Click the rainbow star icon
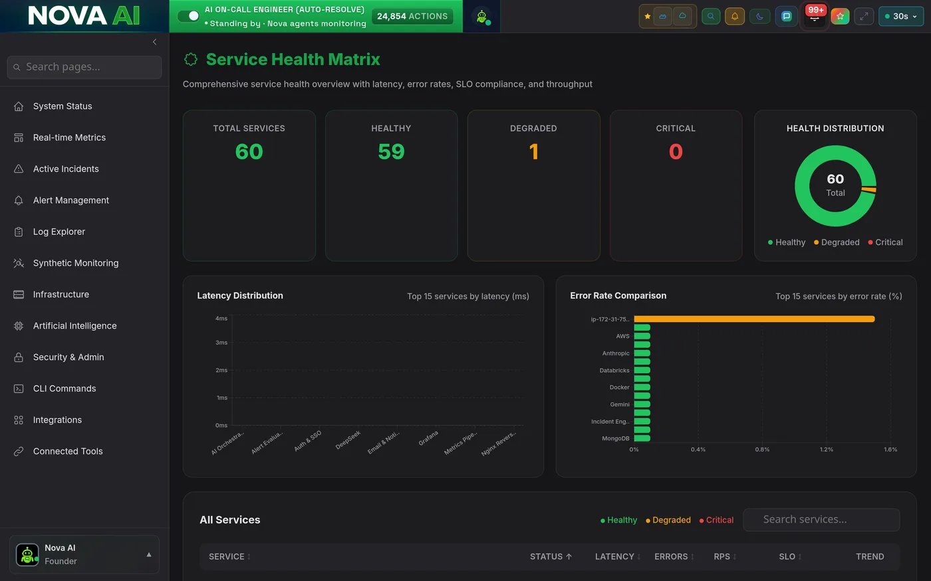This screenshot has width=931, height=581. point(840,17)
